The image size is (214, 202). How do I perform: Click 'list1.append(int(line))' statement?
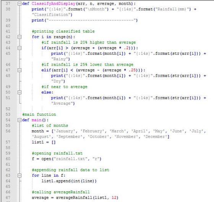[69, 181]
